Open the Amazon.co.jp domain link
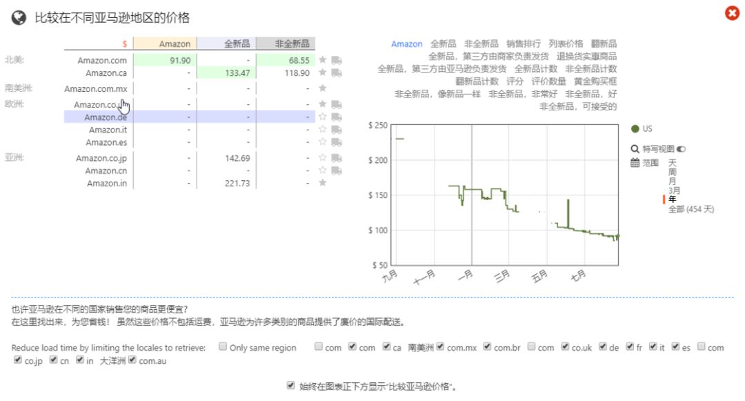745x401 pixels. tap(101, 158)
